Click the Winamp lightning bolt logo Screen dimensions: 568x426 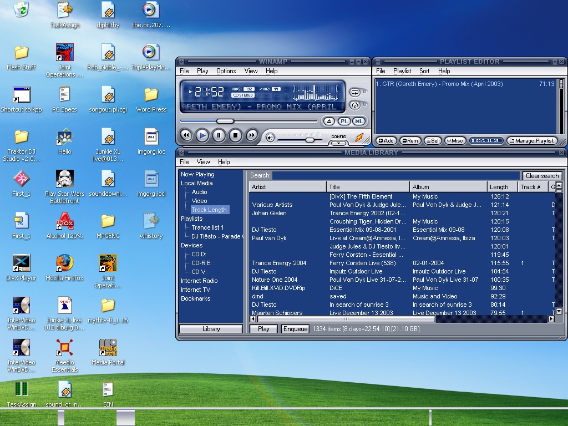point(359,137)
